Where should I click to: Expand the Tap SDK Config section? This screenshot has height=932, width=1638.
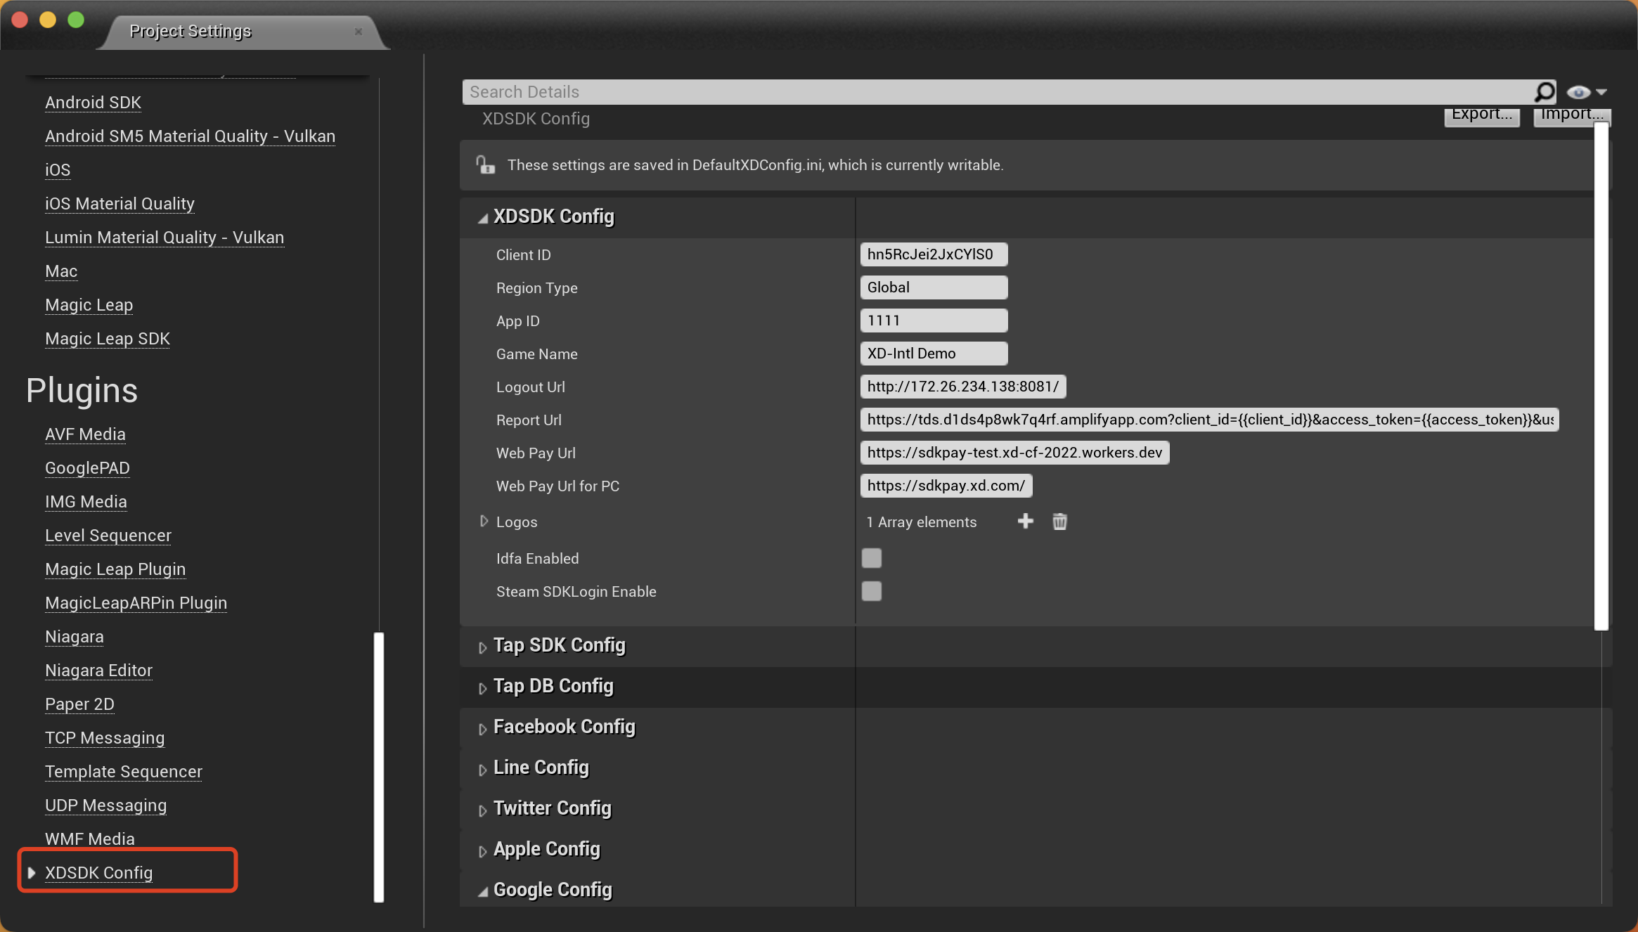tap(482, 647)
